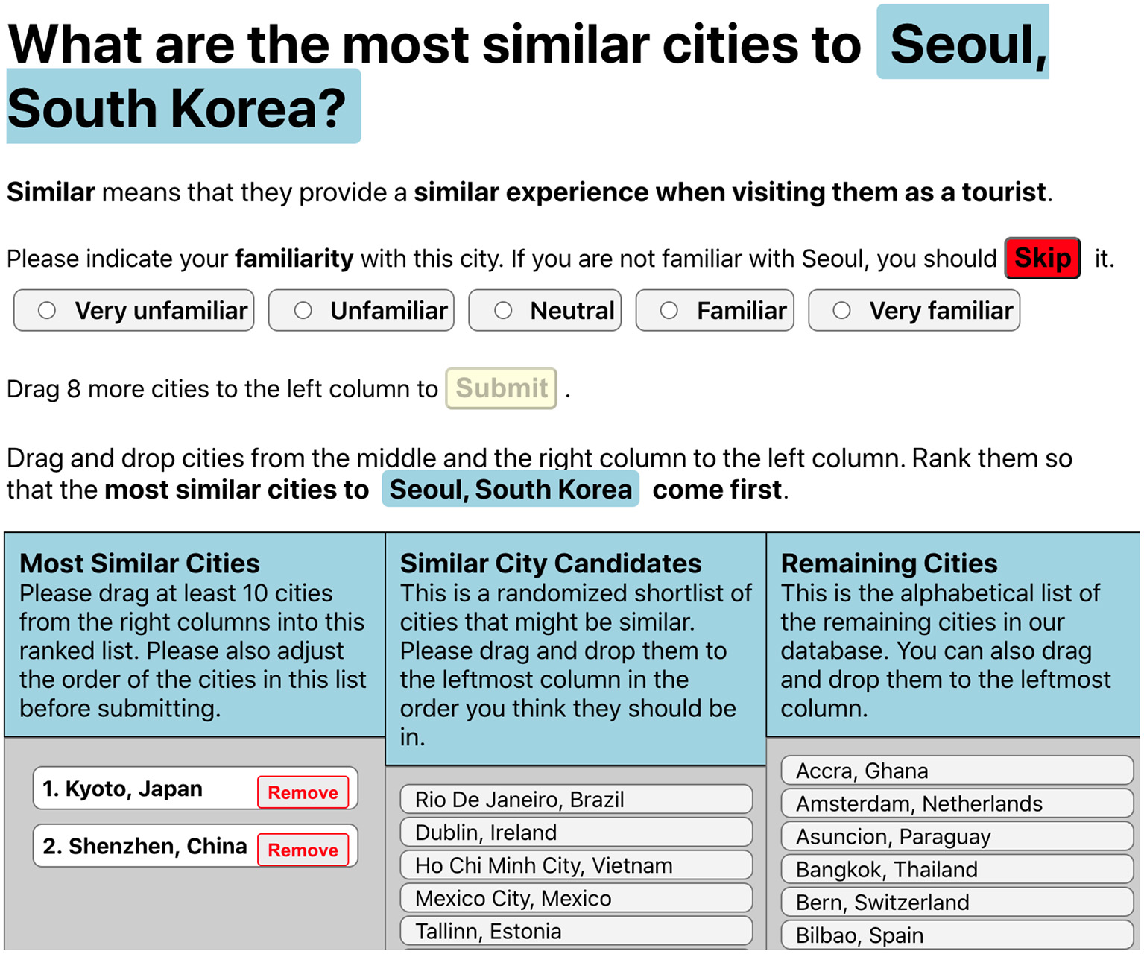Mark familiarity as Familiar

pyautogui.click(x=669, y=311)
